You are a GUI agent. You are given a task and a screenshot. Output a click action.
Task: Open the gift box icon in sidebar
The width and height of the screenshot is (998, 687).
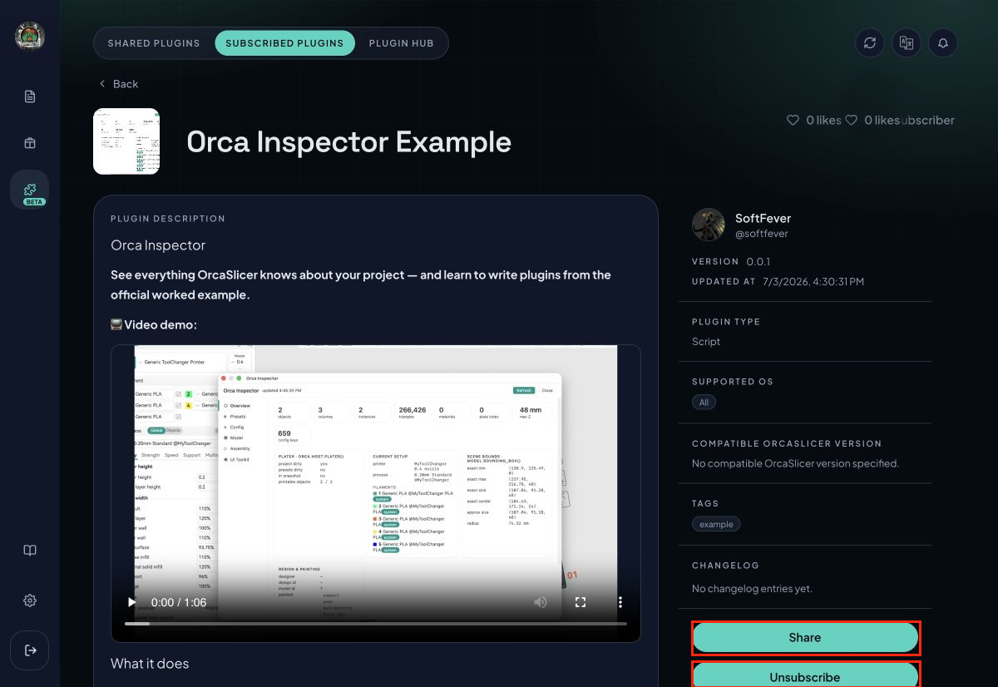coord(30,143)
